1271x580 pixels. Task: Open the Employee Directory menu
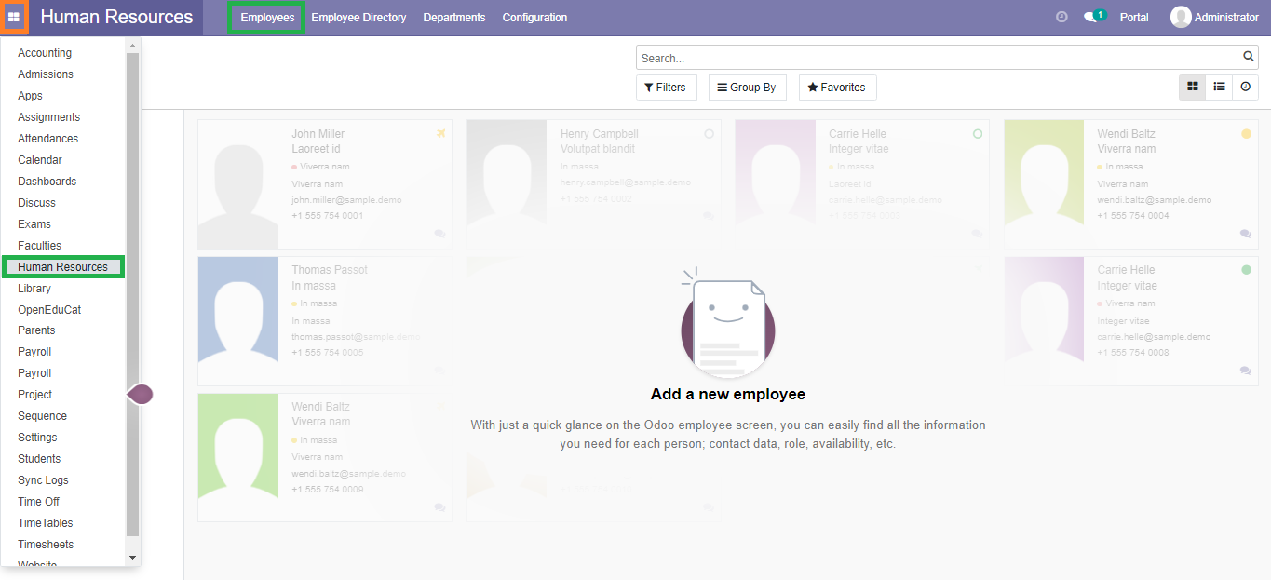(x=358, y=18)
